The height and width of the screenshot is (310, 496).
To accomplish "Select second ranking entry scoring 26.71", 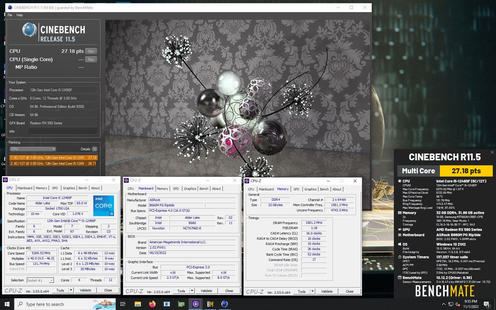I will click(53, 164).
